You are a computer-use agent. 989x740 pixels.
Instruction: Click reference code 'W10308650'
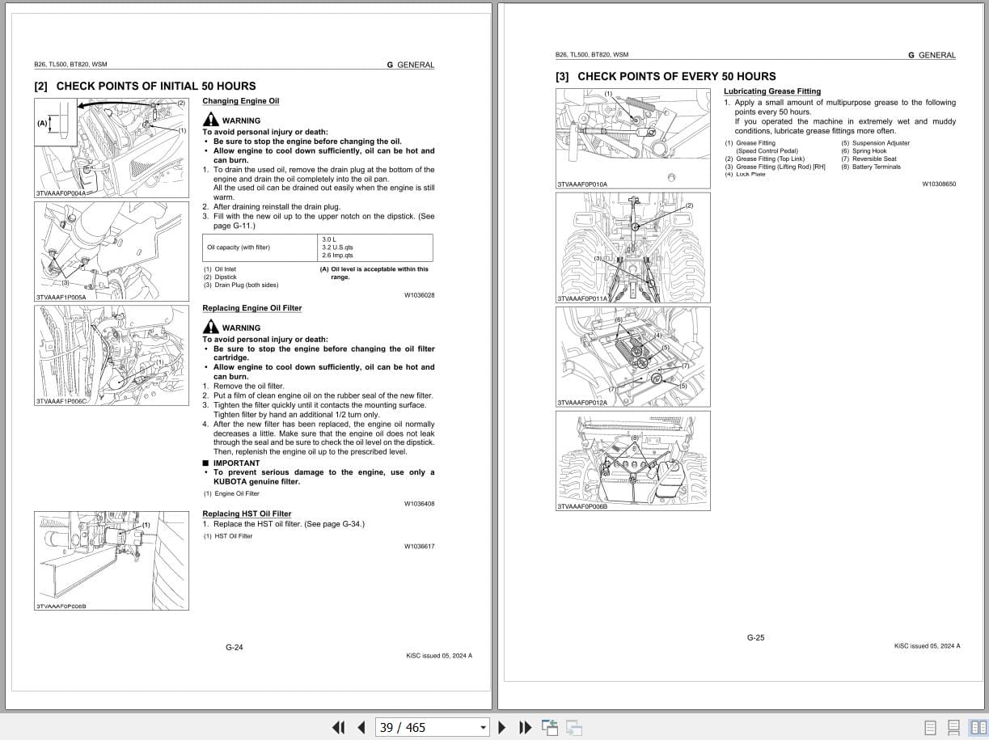(x=939, y=184)
